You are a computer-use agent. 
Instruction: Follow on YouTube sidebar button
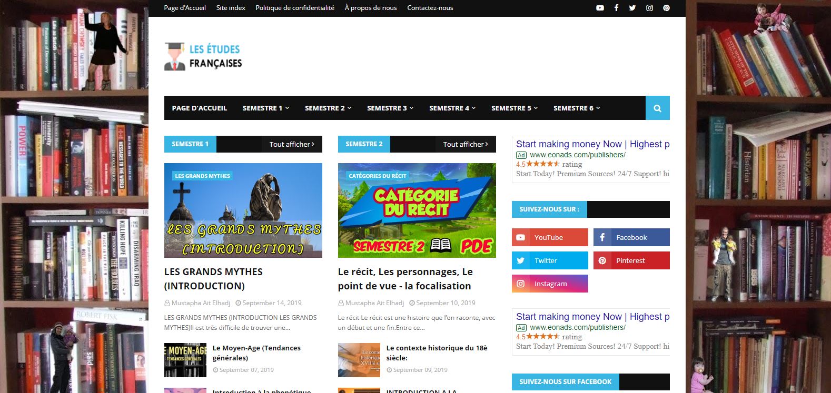[x=550, y=237]
